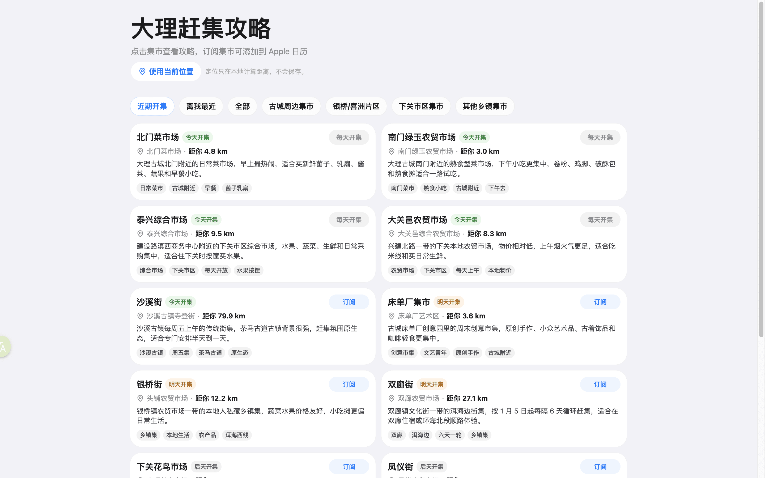This screenshot has height=478, width=765.
Task: Open the 凤仪街 market title
Action: (x=401, y=467)
